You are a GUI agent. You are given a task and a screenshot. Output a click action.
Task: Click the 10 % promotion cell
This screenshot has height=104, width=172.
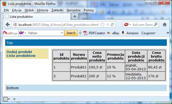pos(115,67)
